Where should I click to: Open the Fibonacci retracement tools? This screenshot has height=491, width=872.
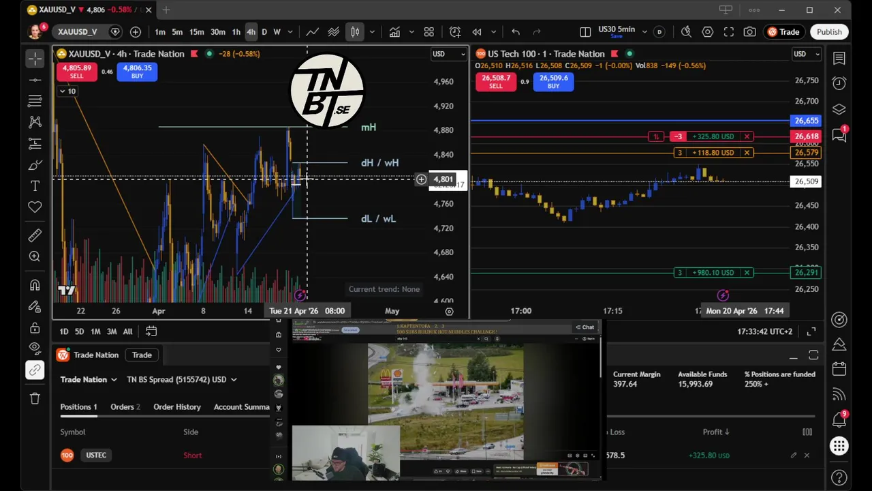(35, 102)
